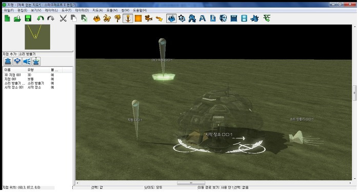
Task: Choose 3D point add tool
Action: point(36,61)
